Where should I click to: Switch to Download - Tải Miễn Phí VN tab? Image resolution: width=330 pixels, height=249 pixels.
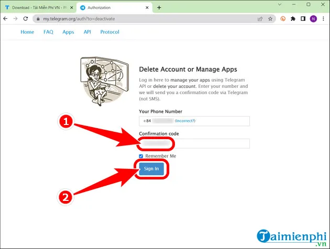[x=39, y=7]
